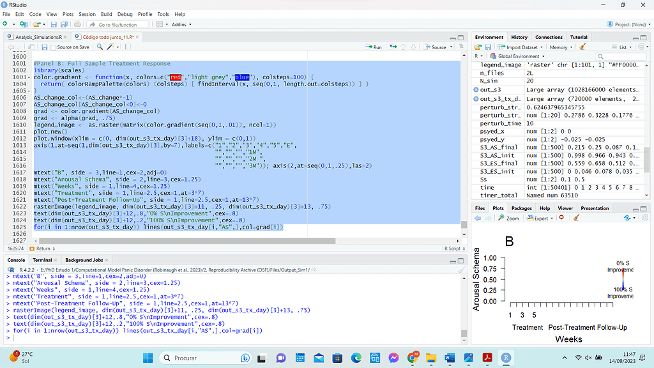Run the selected code with the Run button
The image size is (654, 368).
tap(374, 47)
